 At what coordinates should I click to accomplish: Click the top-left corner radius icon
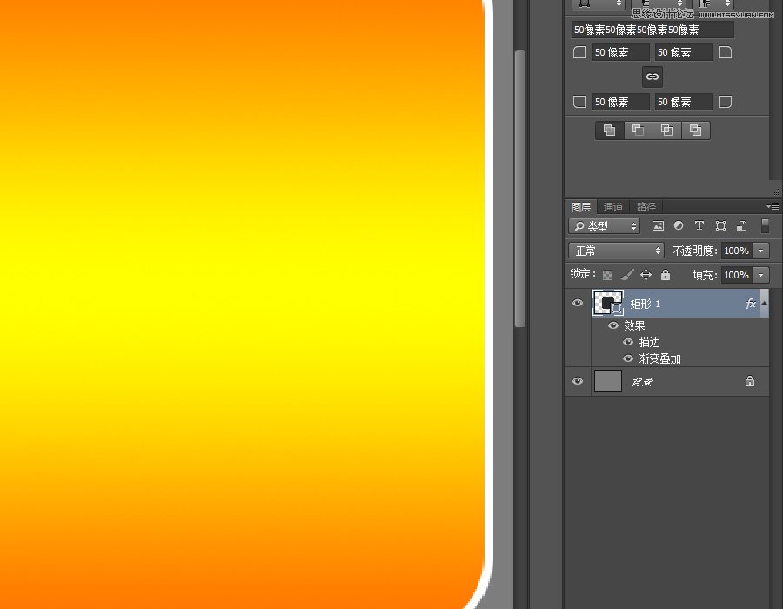click(579, 52)
